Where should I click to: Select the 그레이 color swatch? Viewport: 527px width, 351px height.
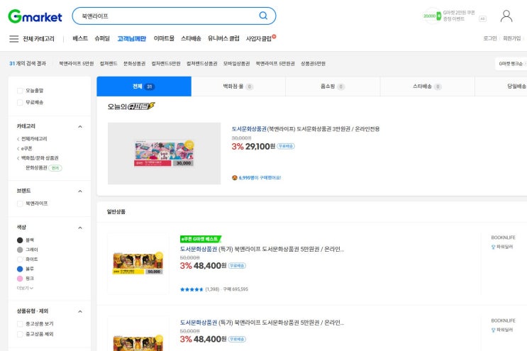(20, 250)
